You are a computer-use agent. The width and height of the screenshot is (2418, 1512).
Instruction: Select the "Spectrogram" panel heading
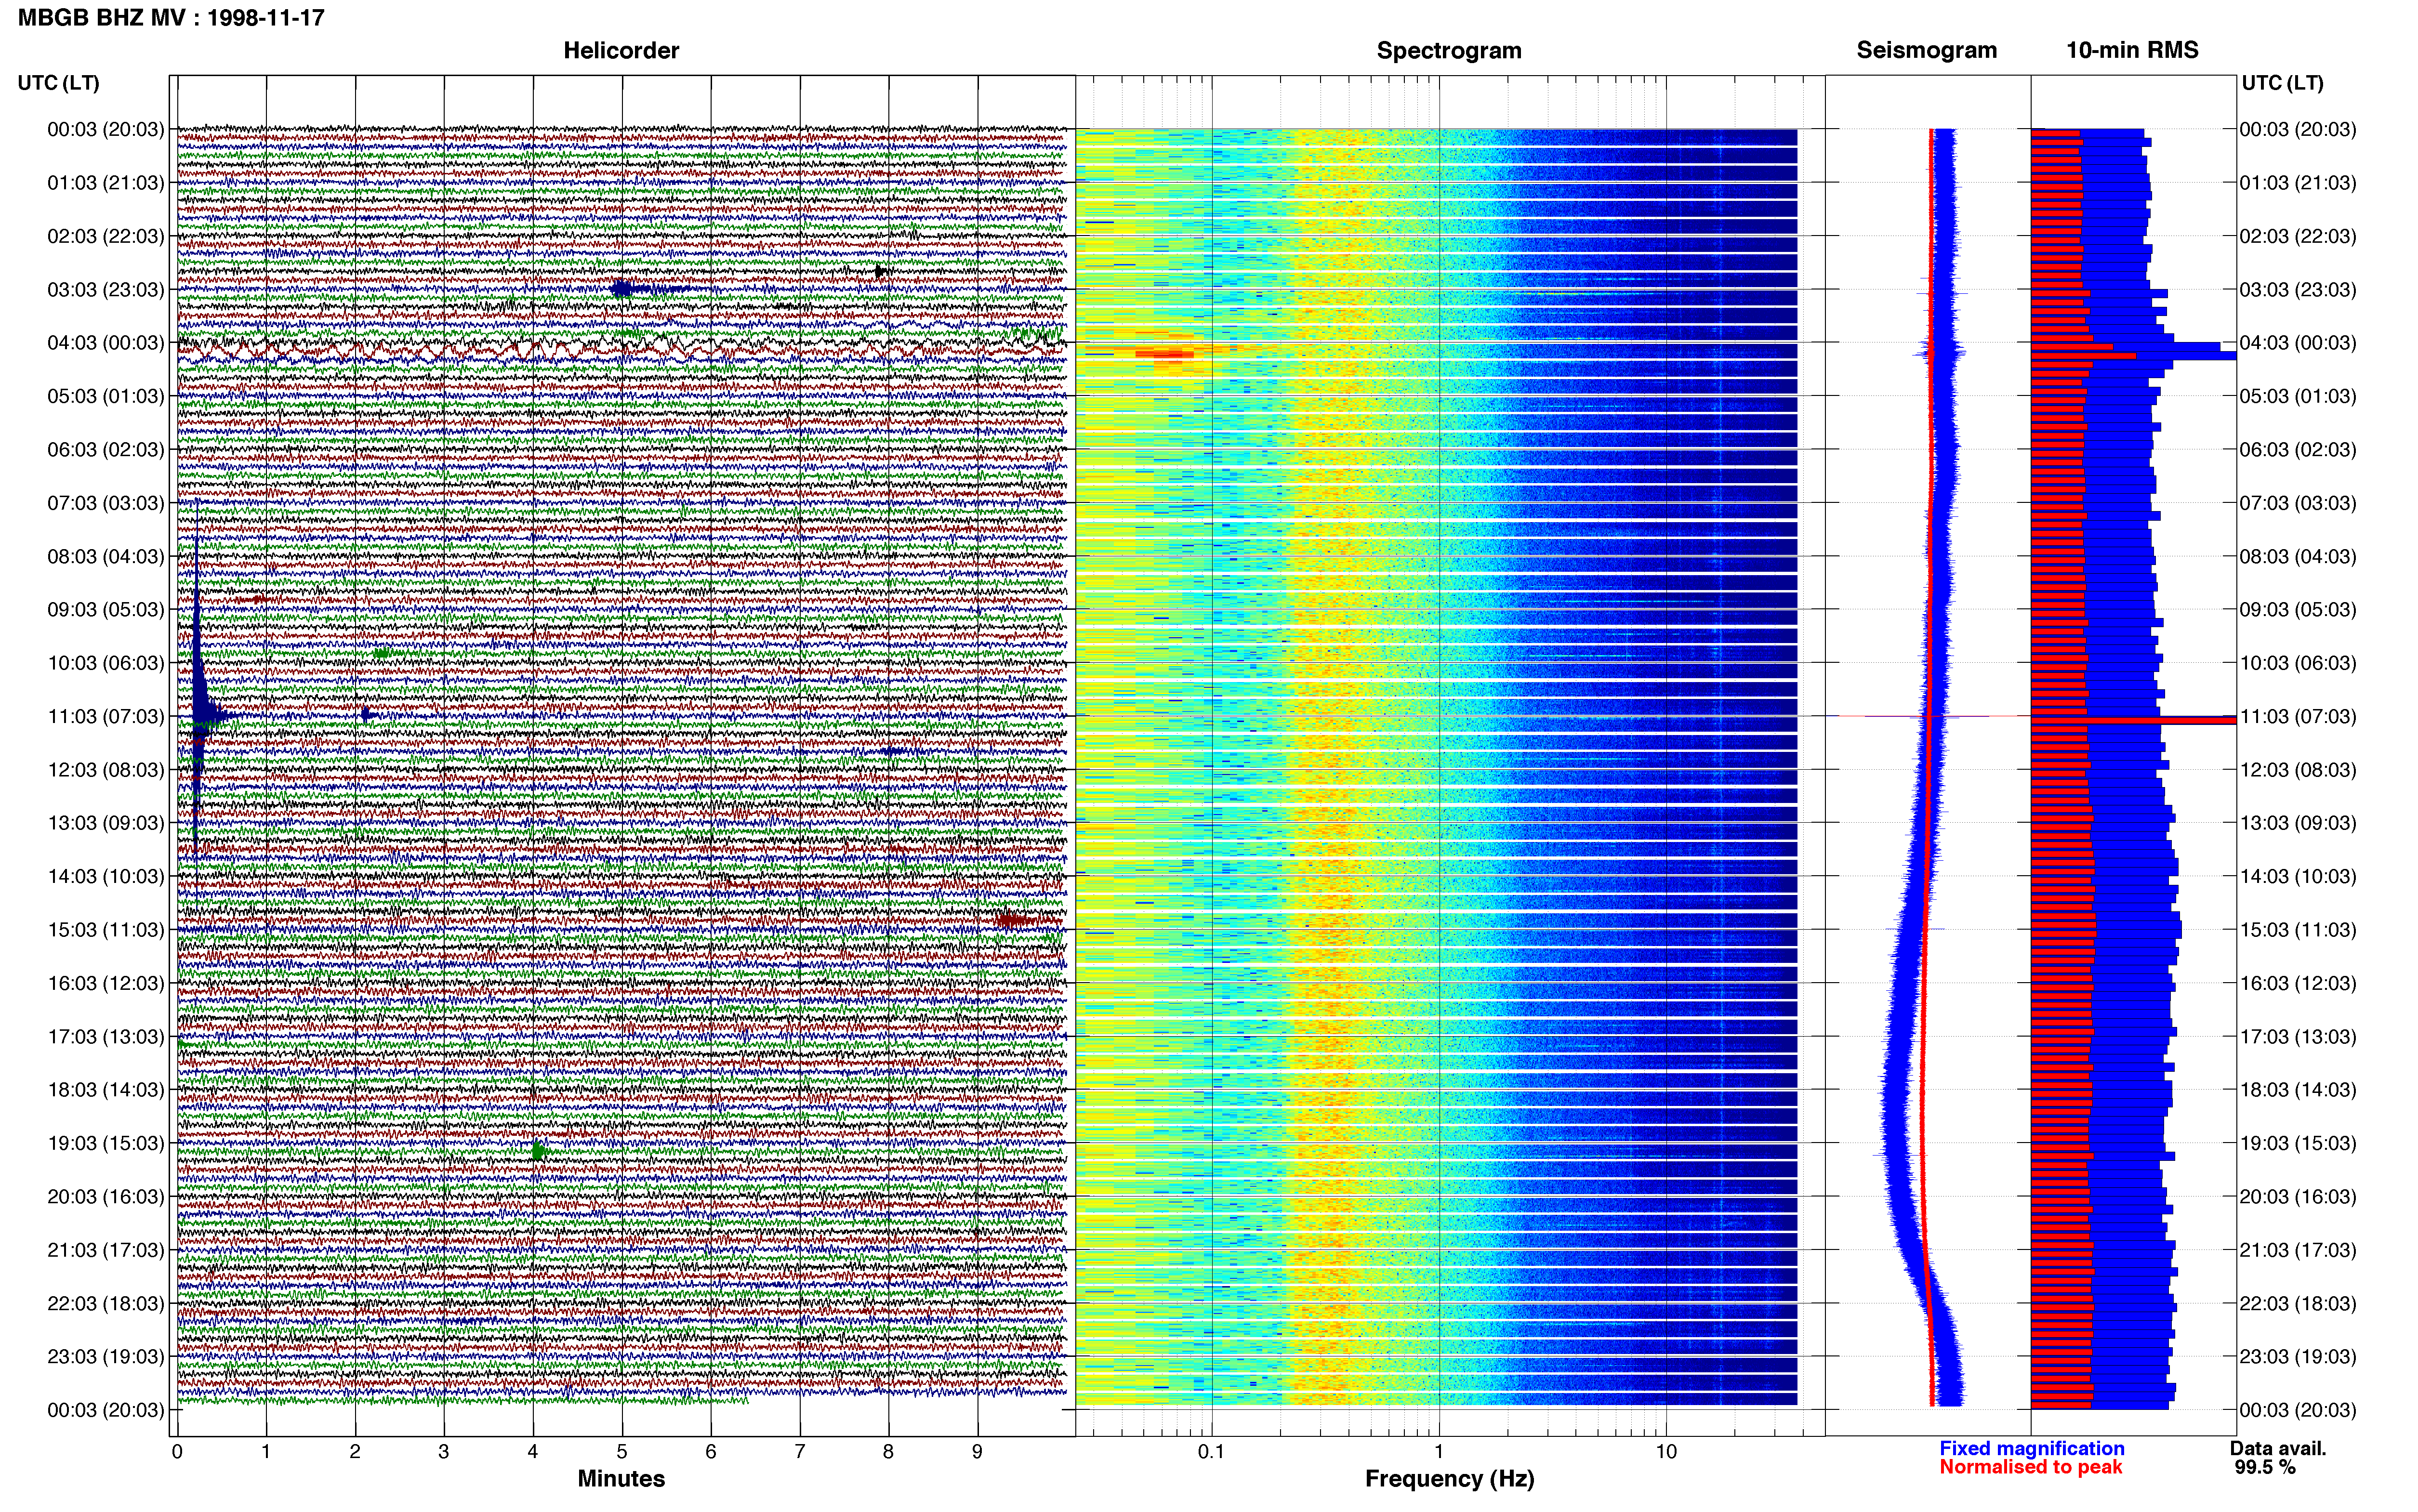click(1449, 50)
